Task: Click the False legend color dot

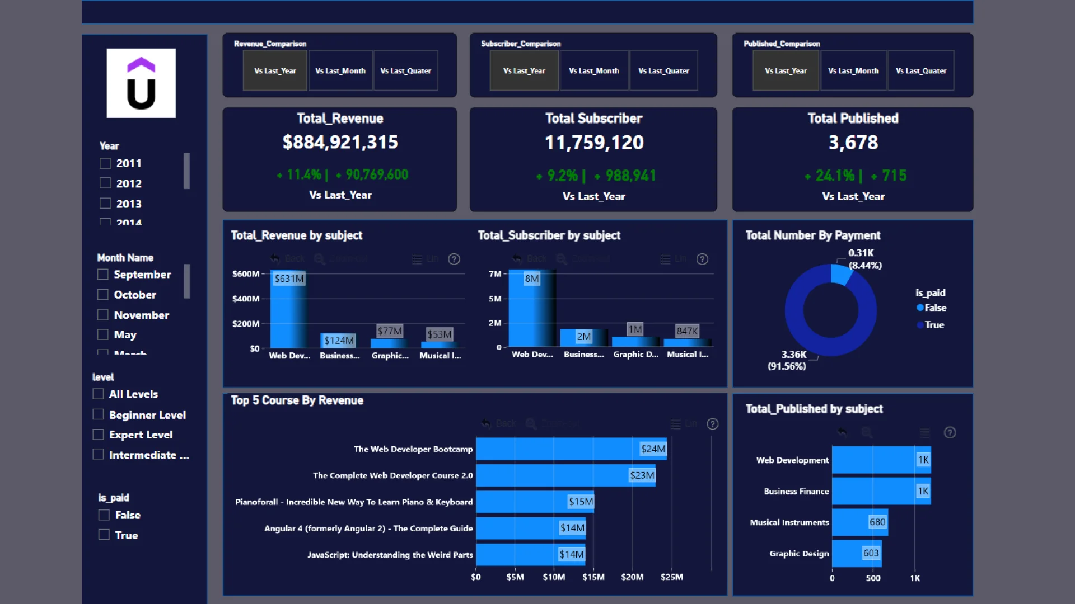Action: coord(920,308)
